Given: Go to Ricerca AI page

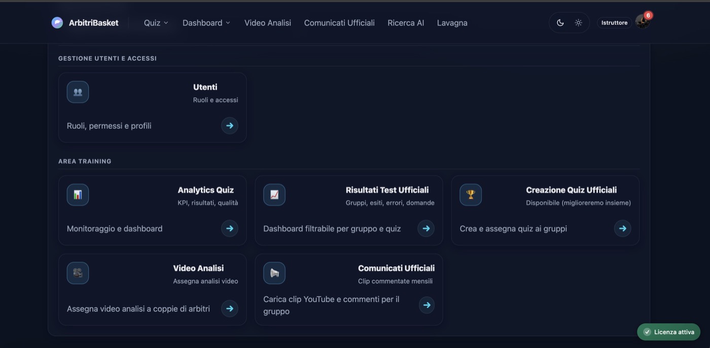Looking at the screenshot, I should click(x=406, y=23).
